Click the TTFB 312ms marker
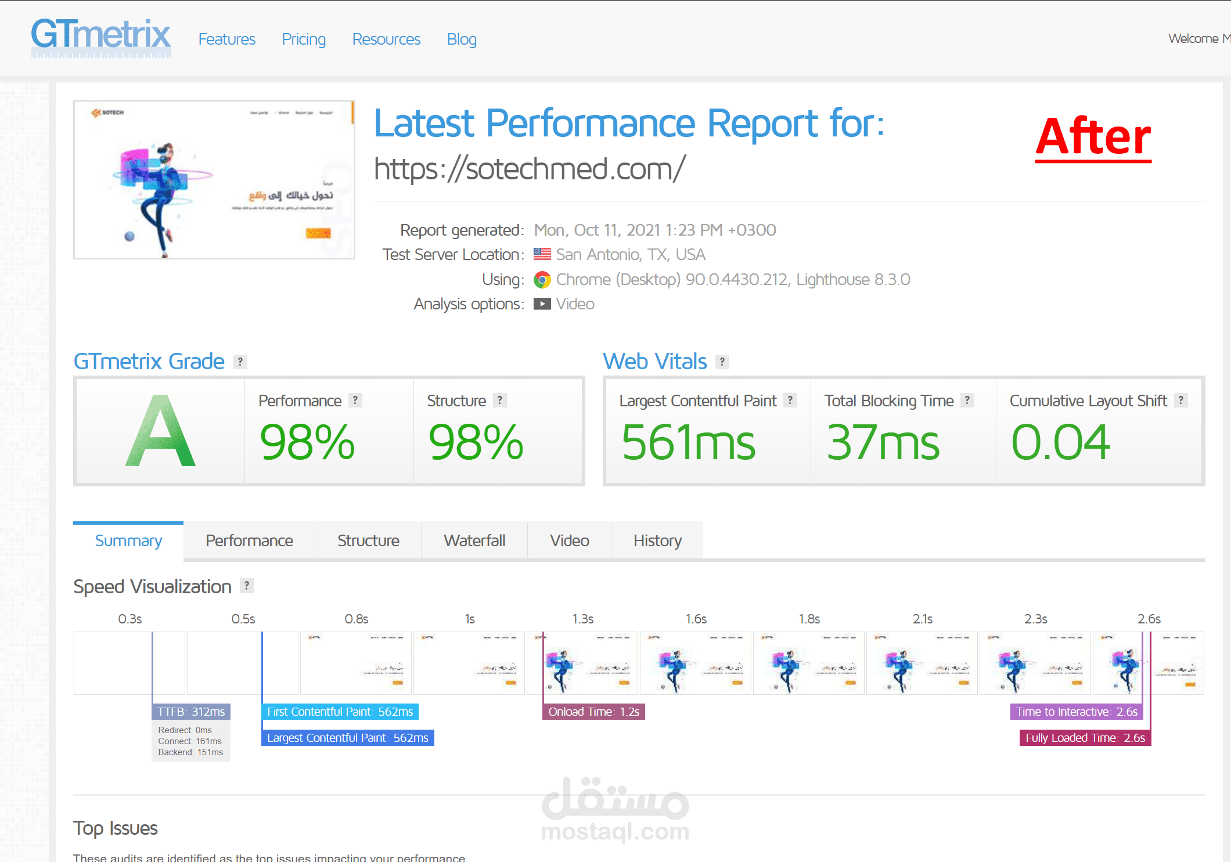 click(x=191, y=712)
